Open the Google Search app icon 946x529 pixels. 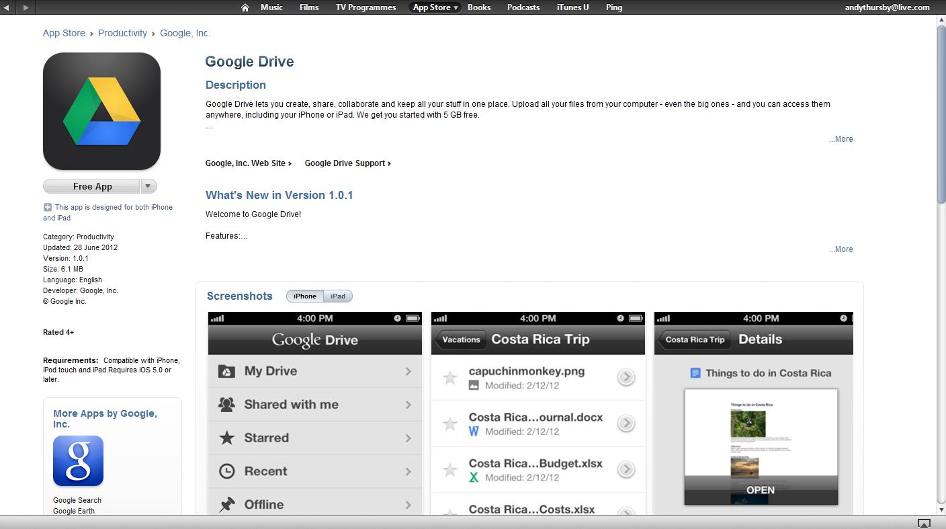[x=78, y=460]
